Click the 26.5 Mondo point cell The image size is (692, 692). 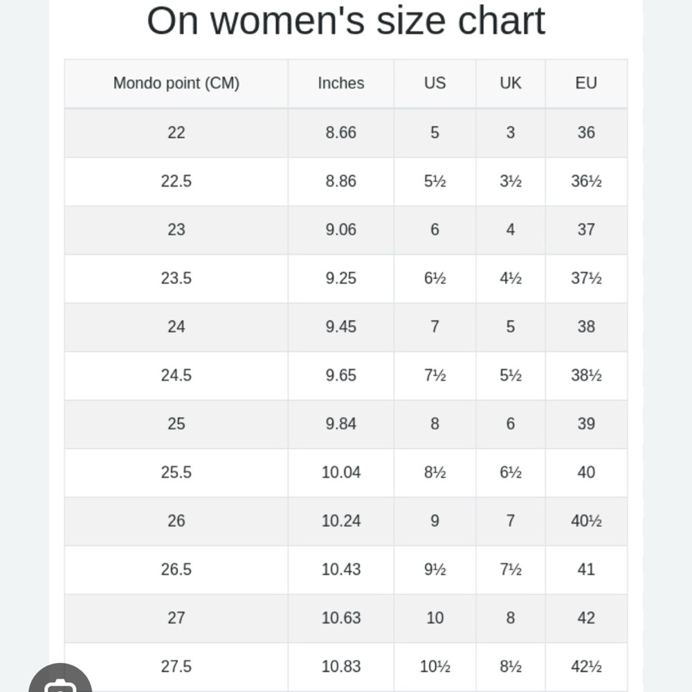176,570
